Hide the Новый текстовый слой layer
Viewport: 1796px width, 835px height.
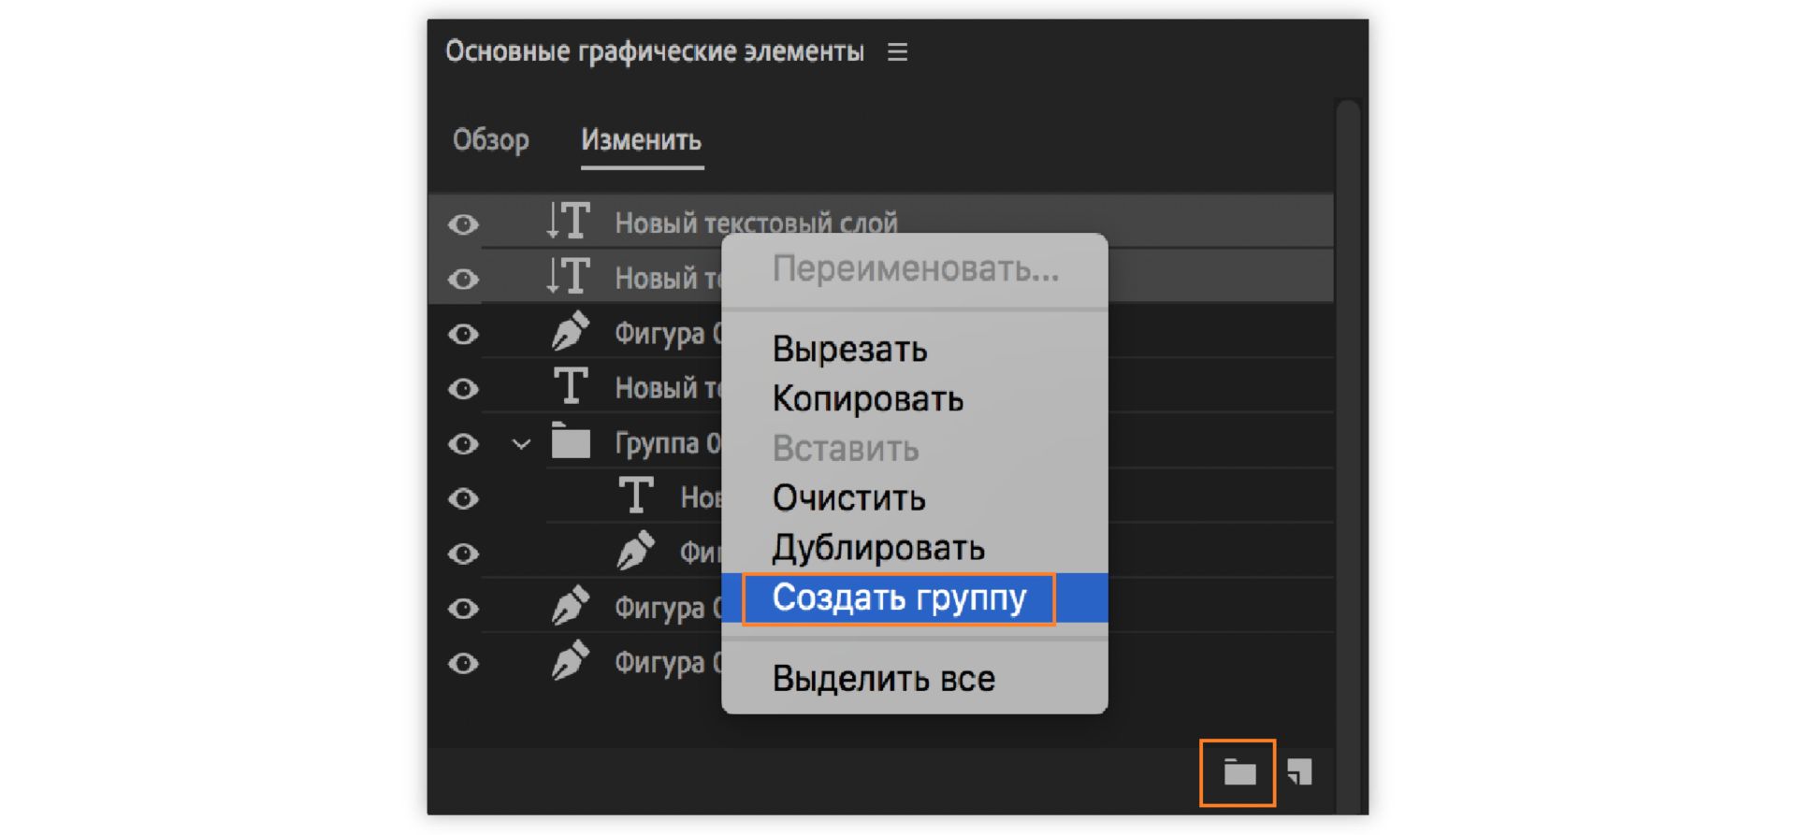[463, 224]
